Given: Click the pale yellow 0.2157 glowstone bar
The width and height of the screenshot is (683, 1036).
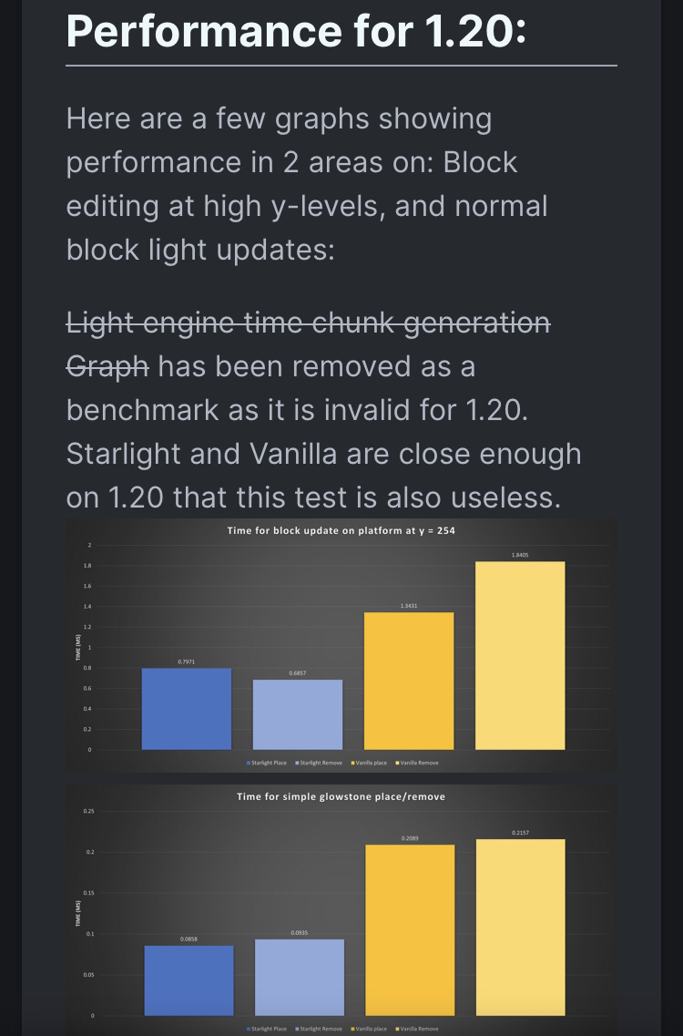Looking at the screenshot, I should pos(521,928).
